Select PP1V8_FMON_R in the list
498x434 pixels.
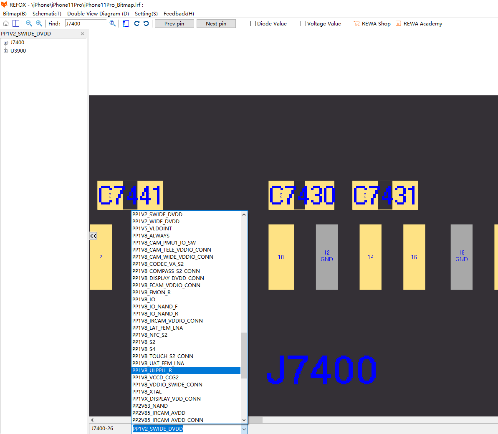pyautogui.click(x=186, y=293)
